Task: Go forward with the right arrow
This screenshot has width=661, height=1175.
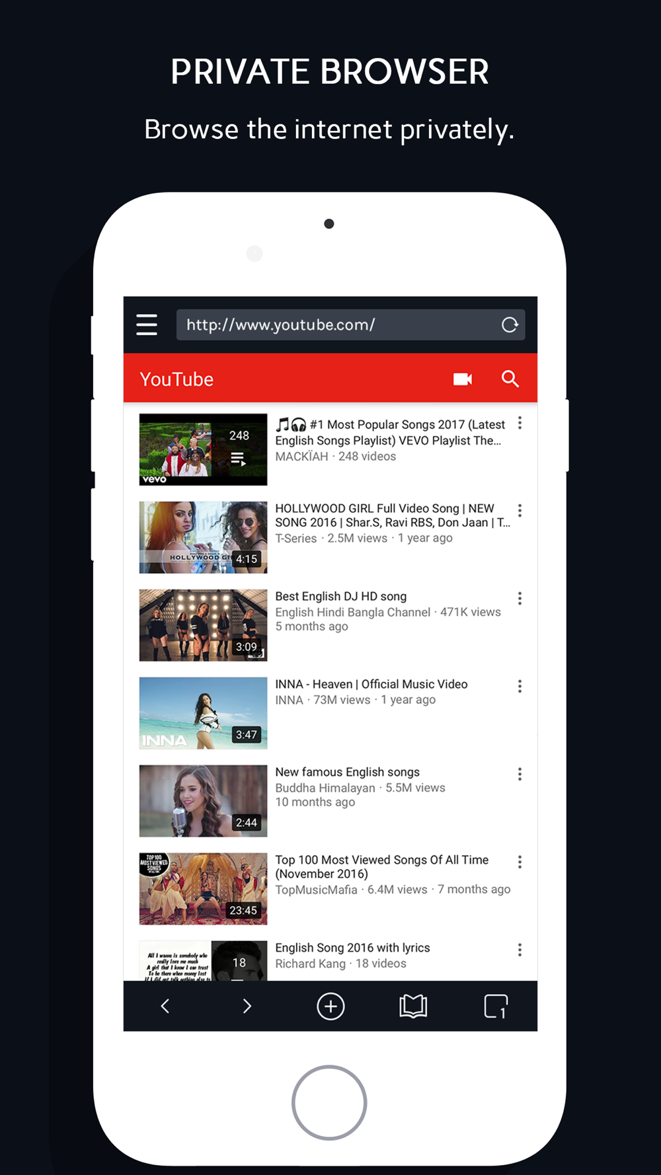Action: pyautogui.click(x=247, y=1006)
